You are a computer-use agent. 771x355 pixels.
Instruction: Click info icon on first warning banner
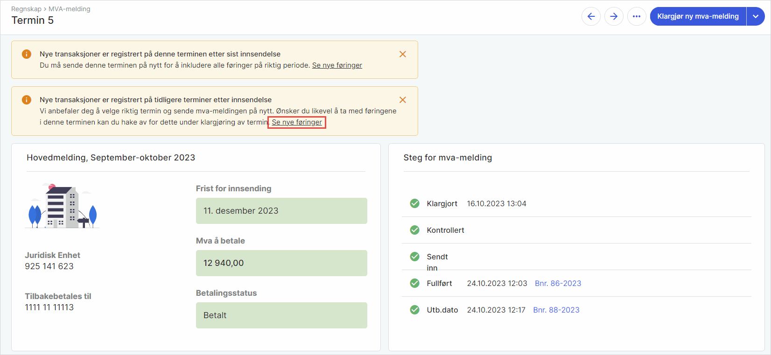coord(27,54)
